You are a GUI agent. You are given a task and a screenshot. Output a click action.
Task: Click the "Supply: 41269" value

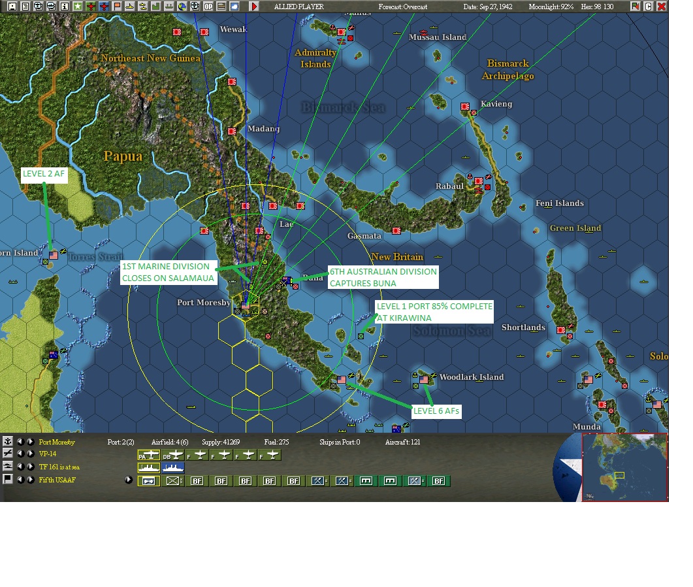tap(221, 442)
